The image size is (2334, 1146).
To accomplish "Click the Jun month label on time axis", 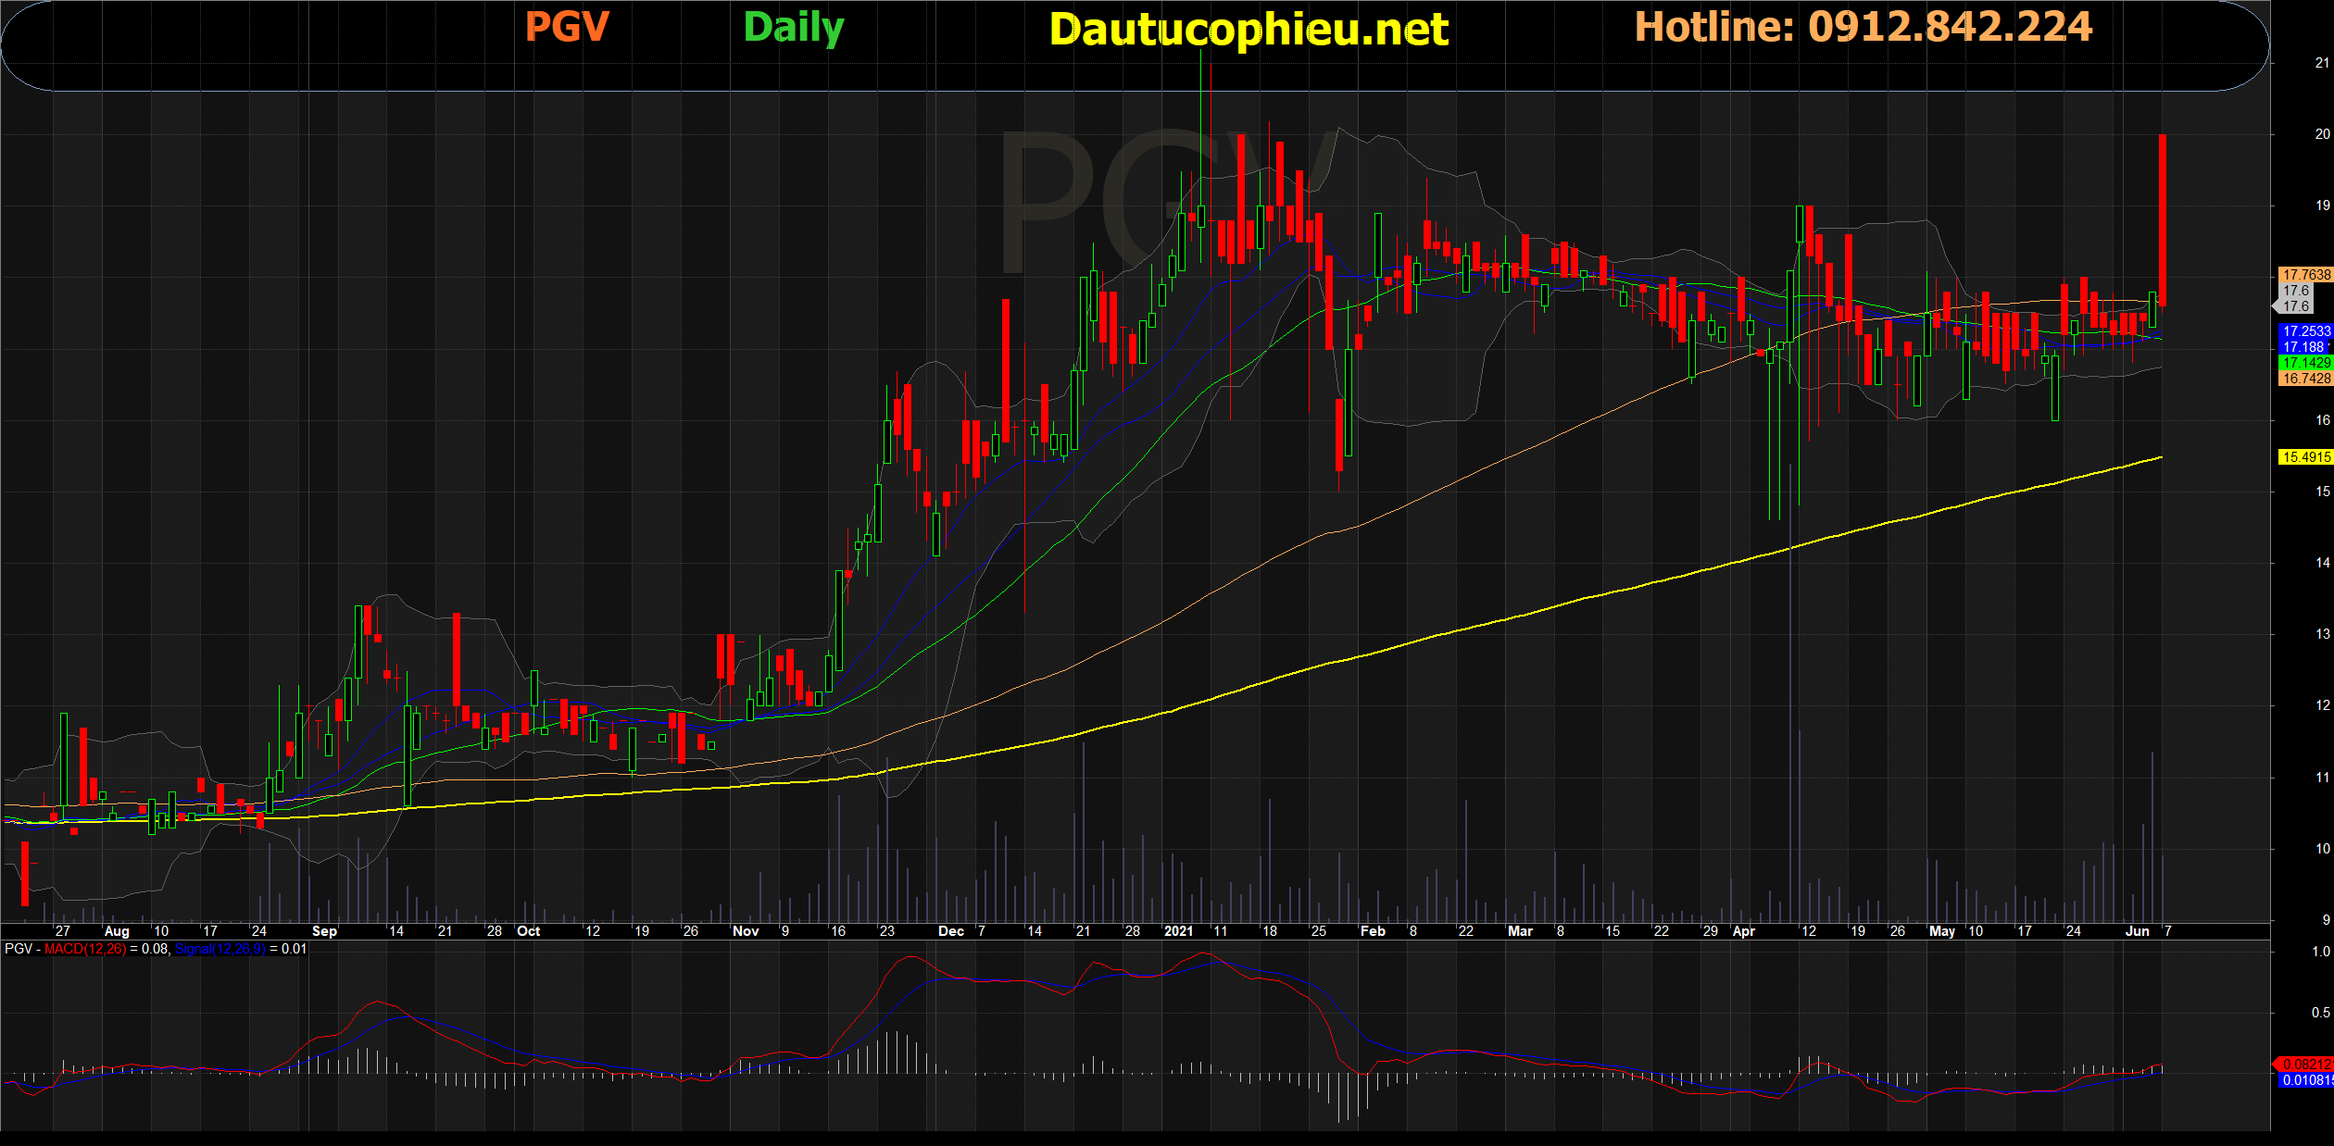I will click(x=2137, y=931).
